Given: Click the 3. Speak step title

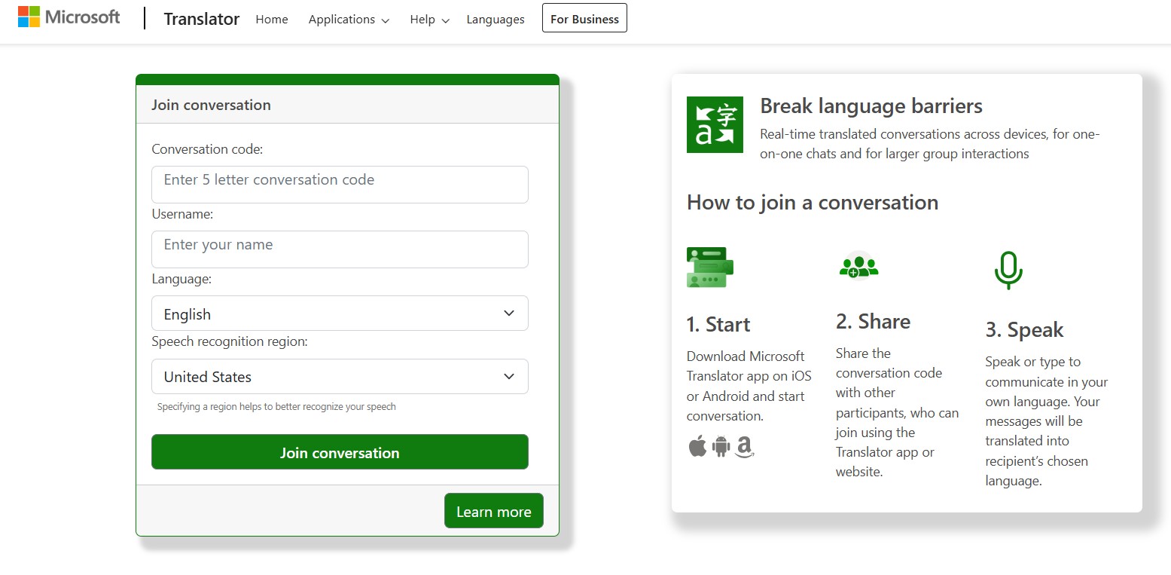Looking at the screenshot, I should click(x=1024, y=330).
